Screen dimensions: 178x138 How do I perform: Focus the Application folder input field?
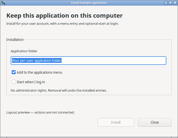pyautogui.click(x=88, y=61)
